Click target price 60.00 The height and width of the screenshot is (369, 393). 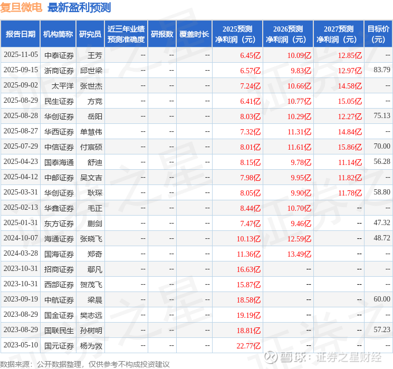point(382,299)
